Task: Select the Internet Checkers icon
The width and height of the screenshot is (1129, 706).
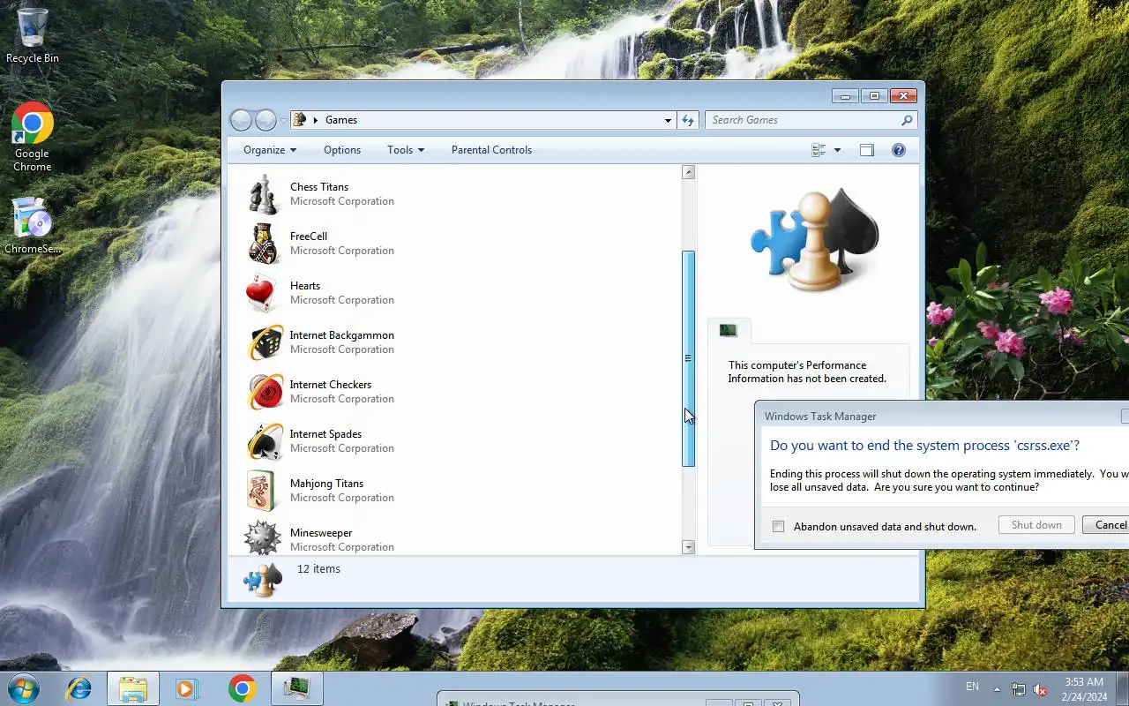Action: tap(265, 392)
